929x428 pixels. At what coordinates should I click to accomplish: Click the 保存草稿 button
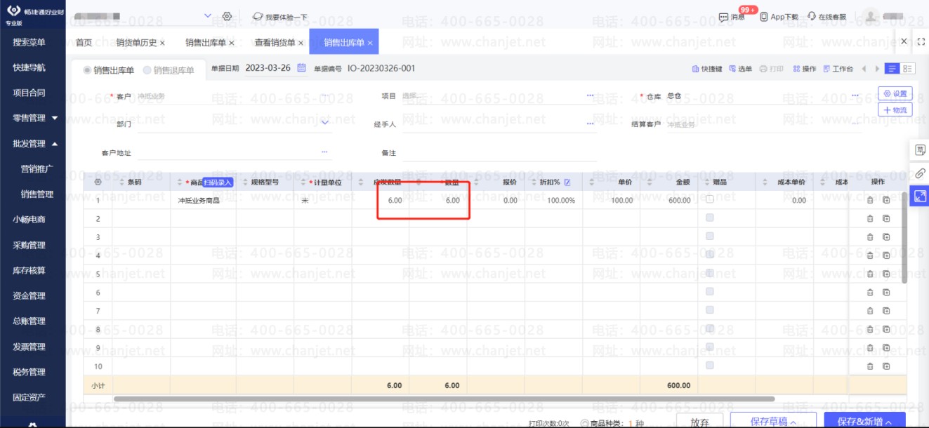pyautogui.click(x=772, y=422)
